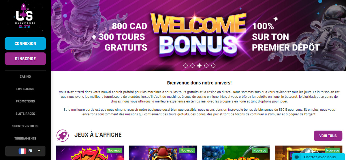Viewport: 346px width, 160px height.
Task: Select the fifth carousel slide dot
Action: pyautogui.click(x=213, y=65)
